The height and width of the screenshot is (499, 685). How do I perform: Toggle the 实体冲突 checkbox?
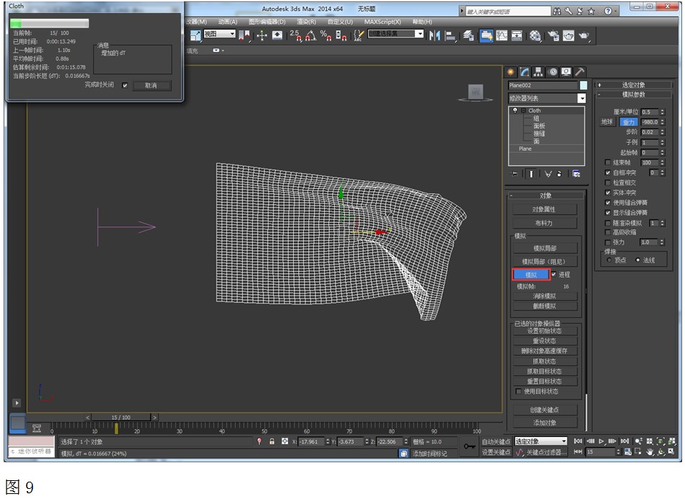tap(607, 193)
